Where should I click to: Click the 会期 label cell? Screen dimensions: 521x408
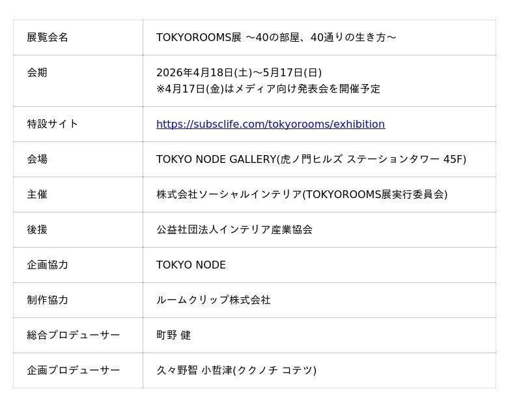pyautogui.click(x=37, y=72)
